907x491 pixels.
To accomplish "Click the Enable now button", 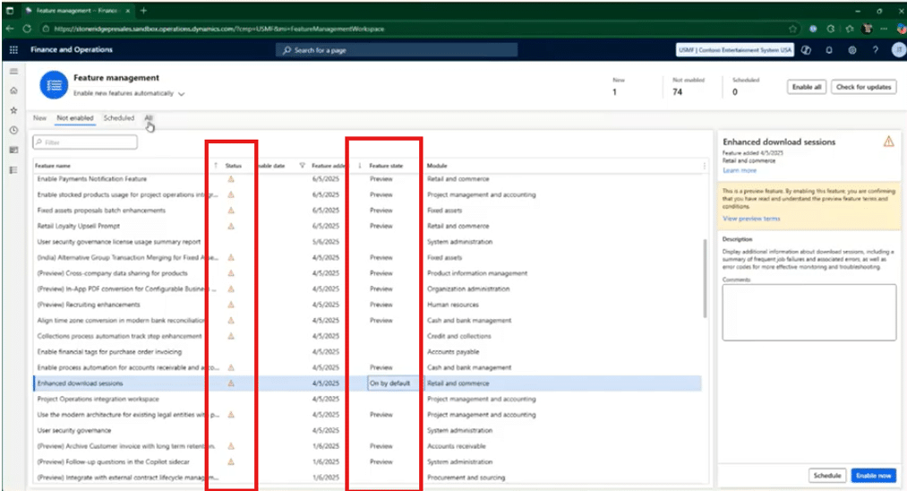I will (872, 476).
